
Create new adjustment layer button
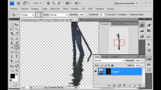coord(124,85)
